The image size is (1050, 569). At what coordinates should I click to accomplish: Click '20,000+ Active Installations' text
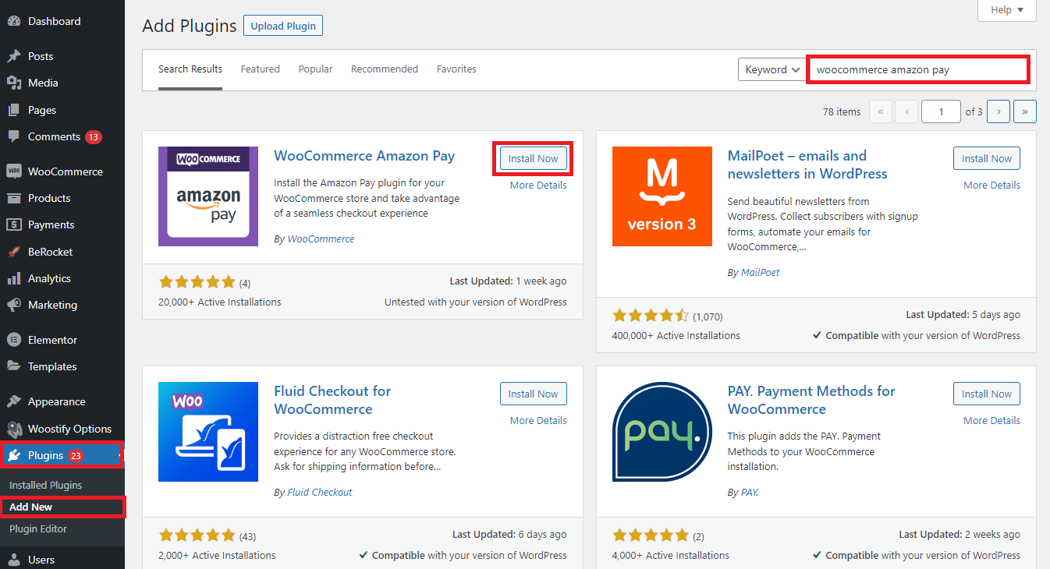220,302
